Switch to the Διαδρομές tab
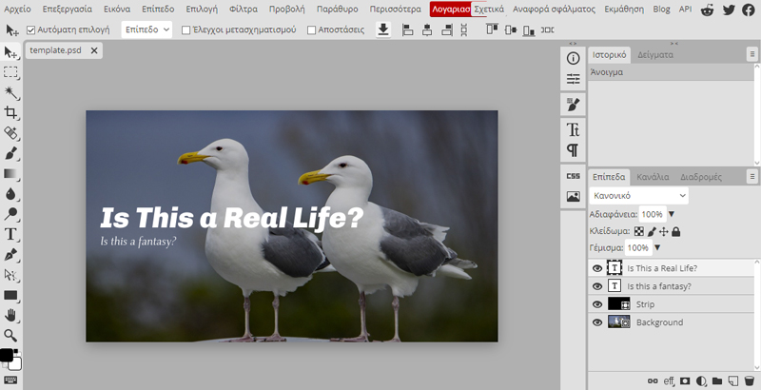 (x=700, y=177)
